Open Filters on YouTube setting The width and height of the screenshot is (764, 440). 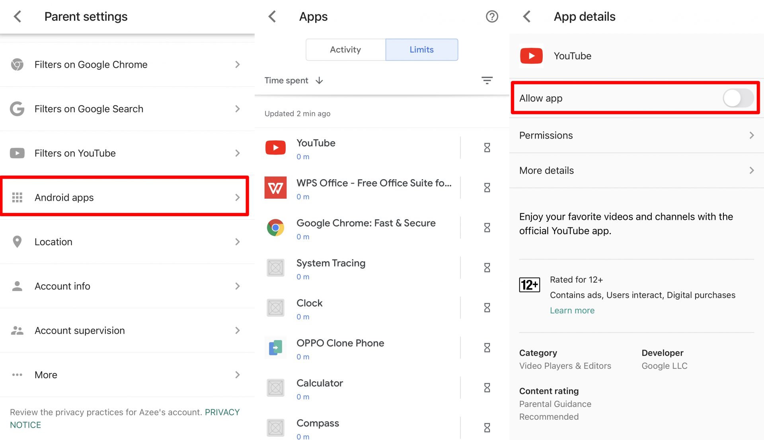click(x=127, y=153)
